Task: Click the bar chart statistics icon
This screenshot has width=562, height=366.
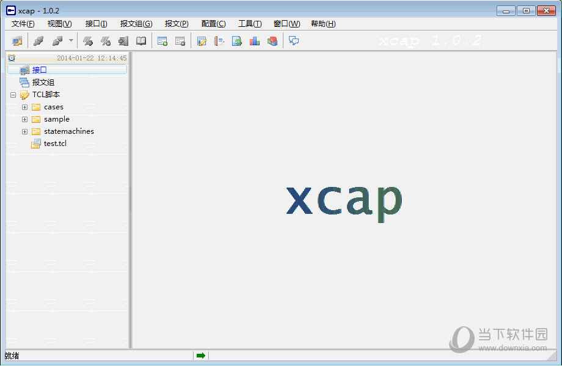Action: tap(255, 40)
